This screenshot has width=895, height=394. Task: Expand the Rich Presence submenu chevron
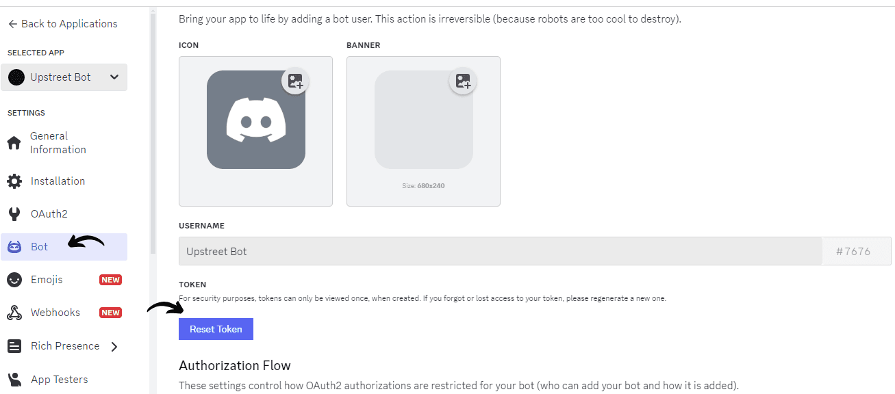(x=114, y=346)
